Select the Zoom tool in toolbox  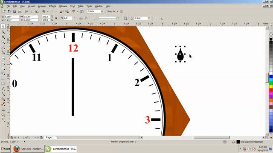3,42
